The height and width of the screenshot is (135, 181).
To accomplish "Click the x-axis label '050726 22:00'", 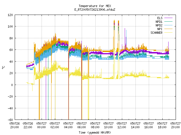I will coord(28,125).
